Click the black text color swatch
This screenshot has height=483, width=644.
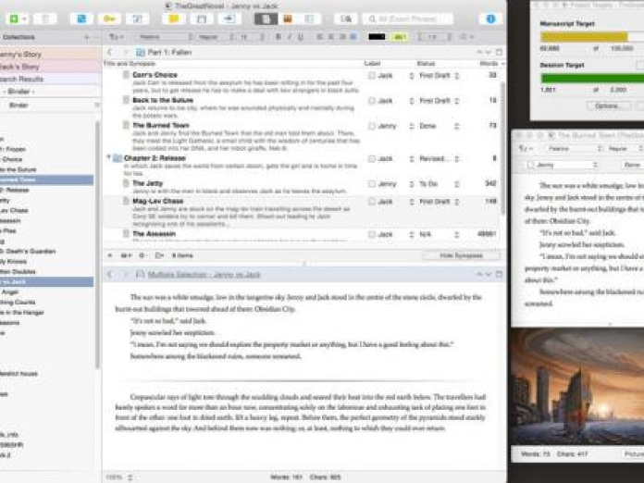[x=376, y=37]
